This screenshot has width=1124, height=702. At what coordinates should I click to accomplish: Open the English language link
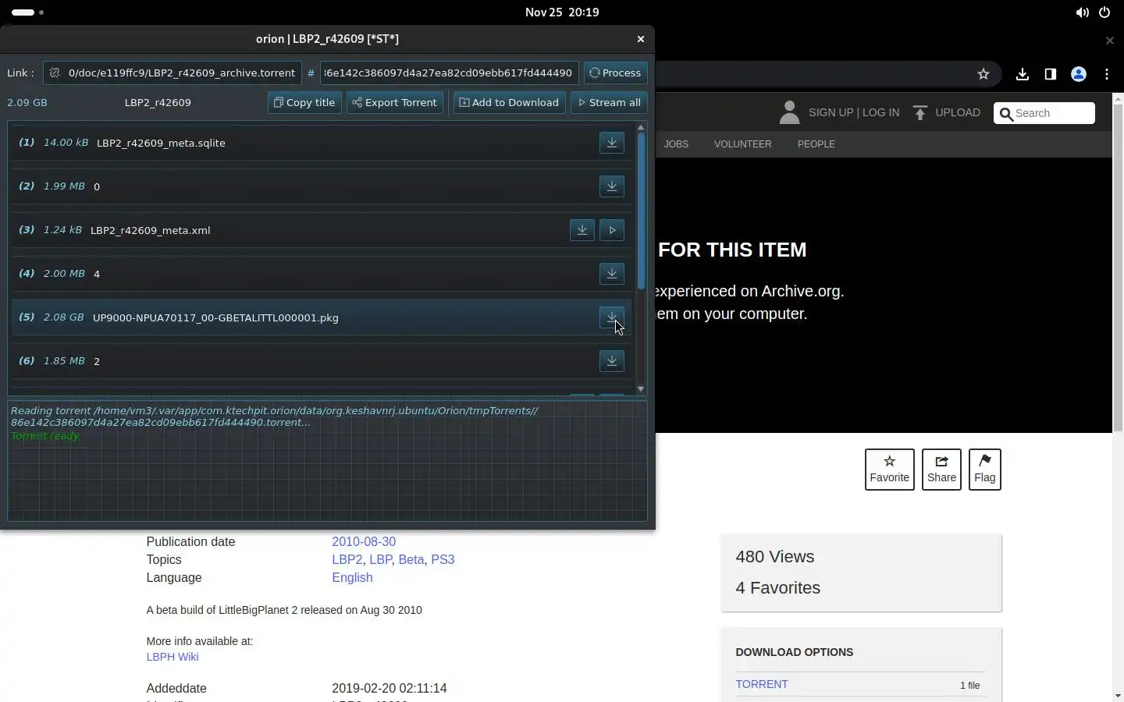[x=352, y=577]
